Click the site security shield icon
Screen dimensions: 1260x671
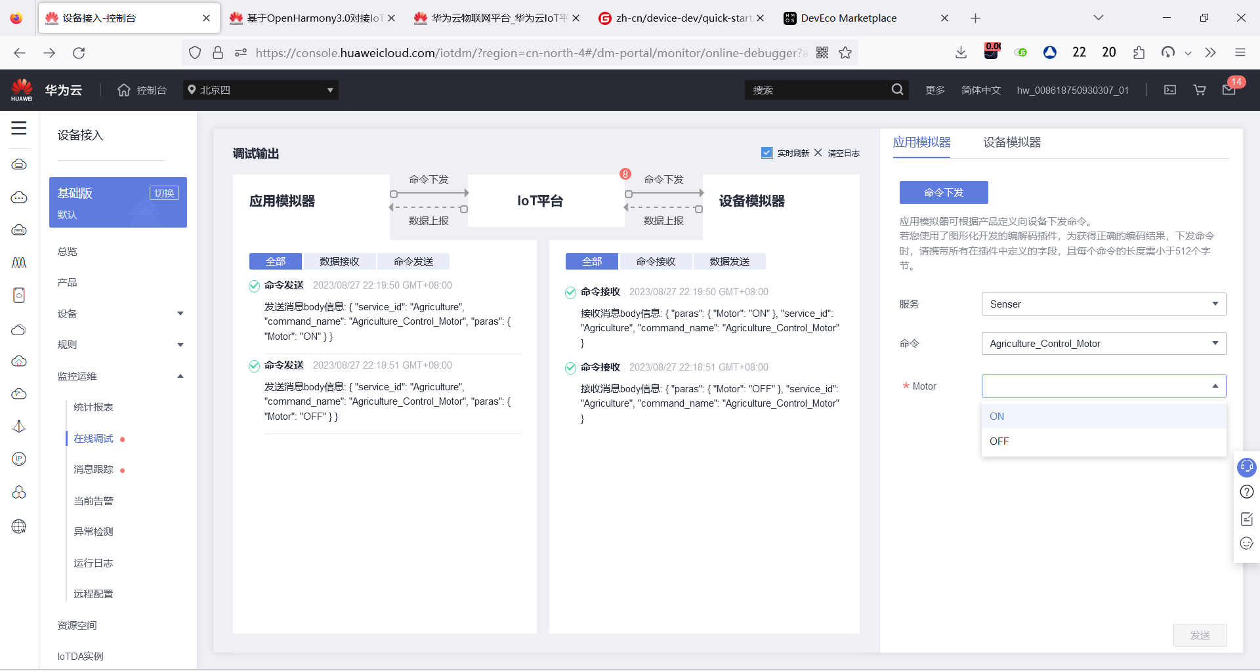tap(195, 52)
